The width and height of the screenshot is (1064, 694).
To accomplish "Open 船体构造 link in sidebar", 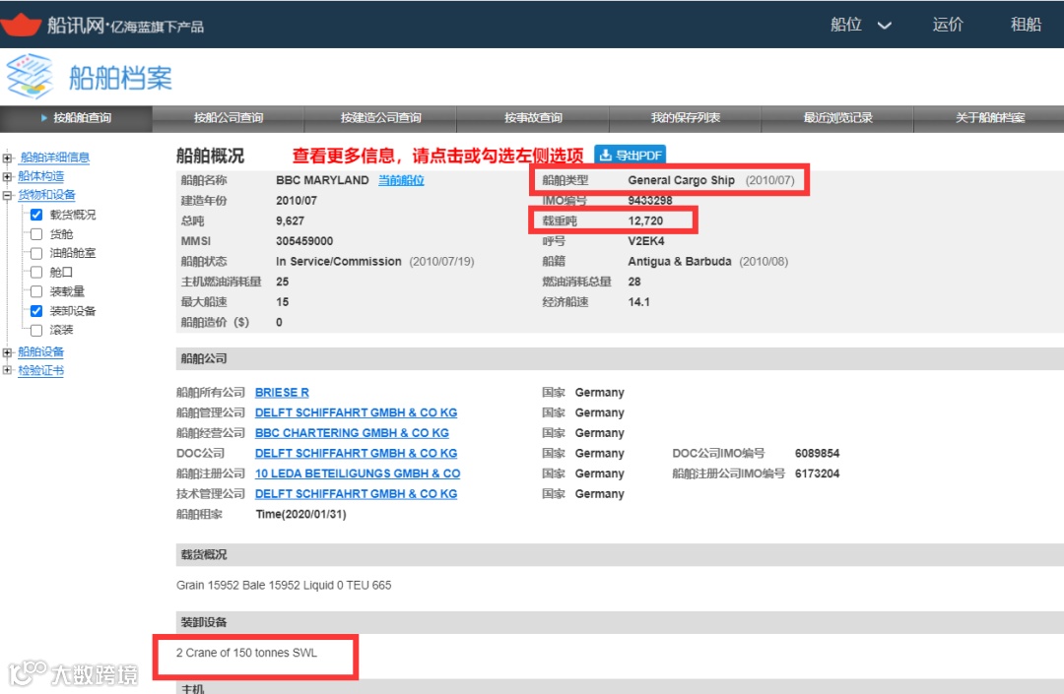I will click(x=40, y=176).
